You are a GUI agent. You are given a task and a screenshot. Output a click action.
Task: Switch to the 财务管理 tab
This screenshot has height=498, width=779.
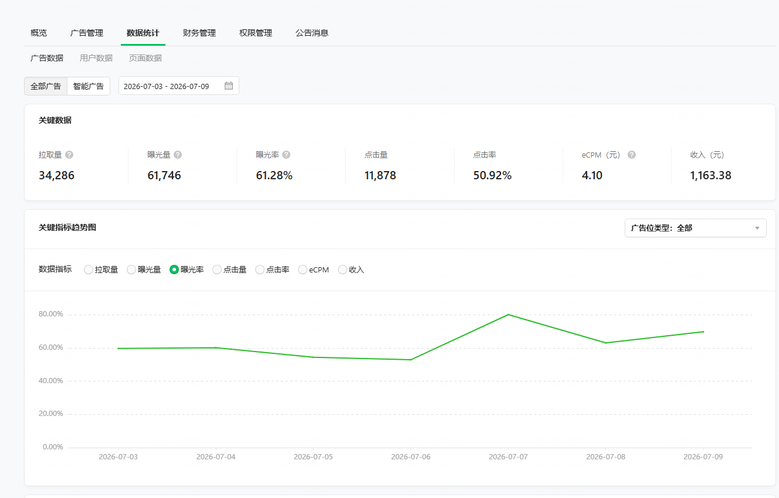(x=199, y=33)
